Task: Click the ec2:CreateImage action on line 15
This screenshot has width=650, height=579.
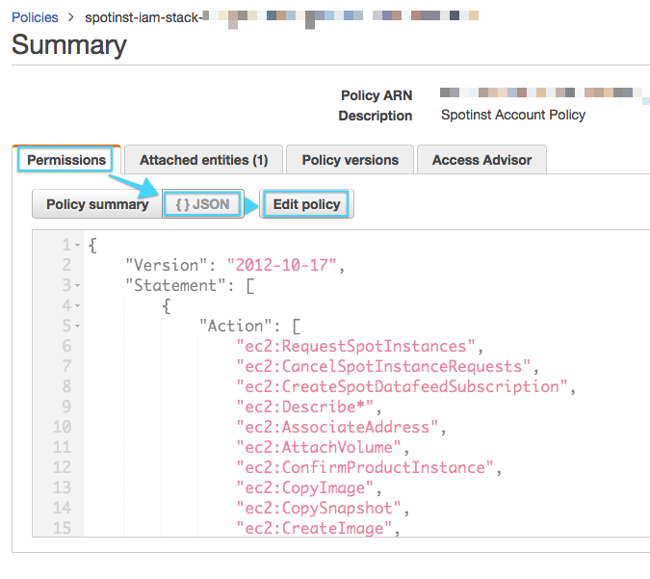Action: tap(317, 528)
